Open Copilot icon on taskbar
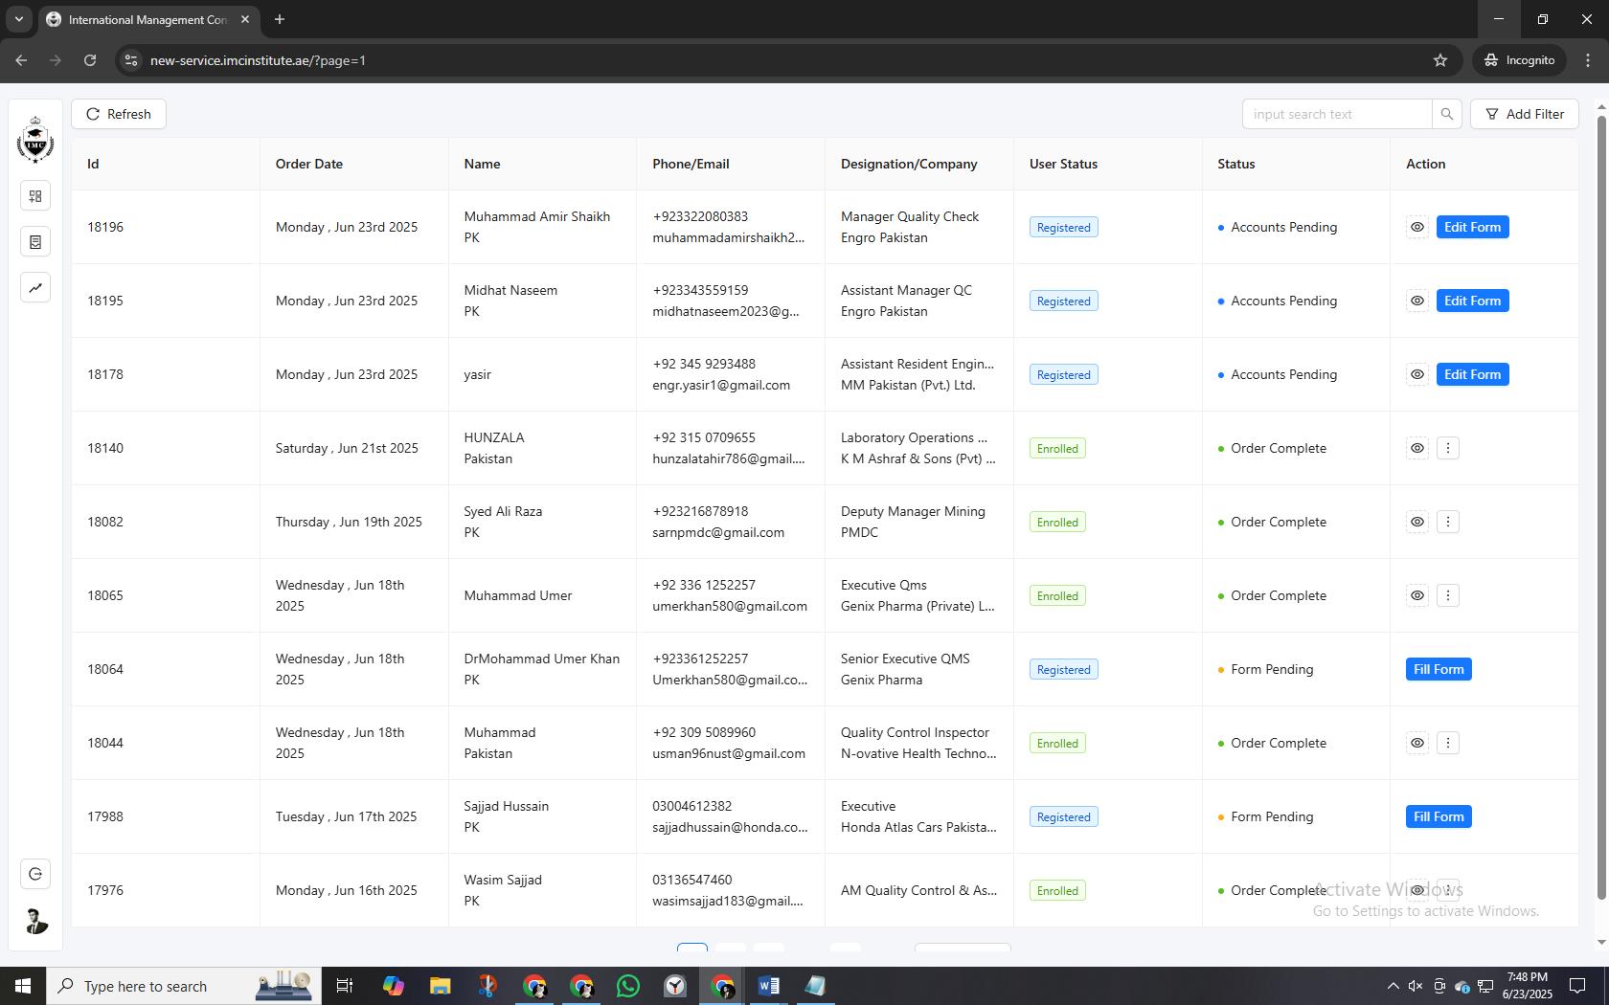Viewport: 1609px width, 1005px height. [393, 986]
